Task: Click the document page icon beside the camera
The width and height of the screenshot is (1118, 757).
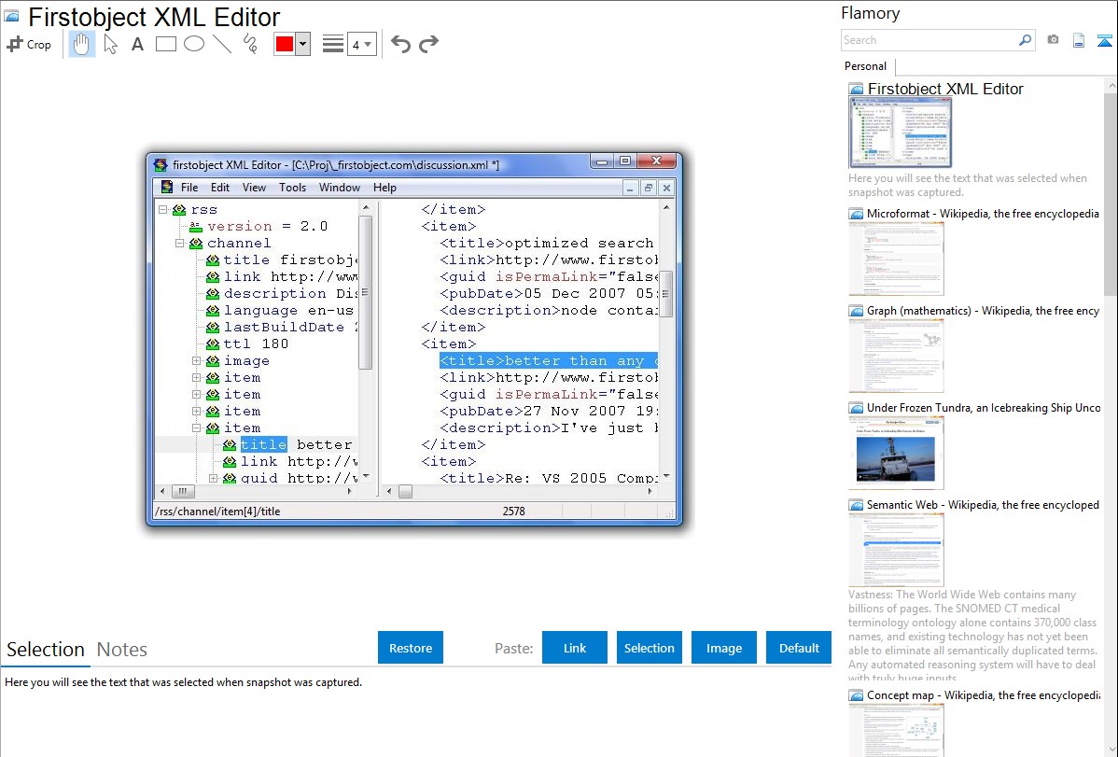Action: (x=1079, y=40)
